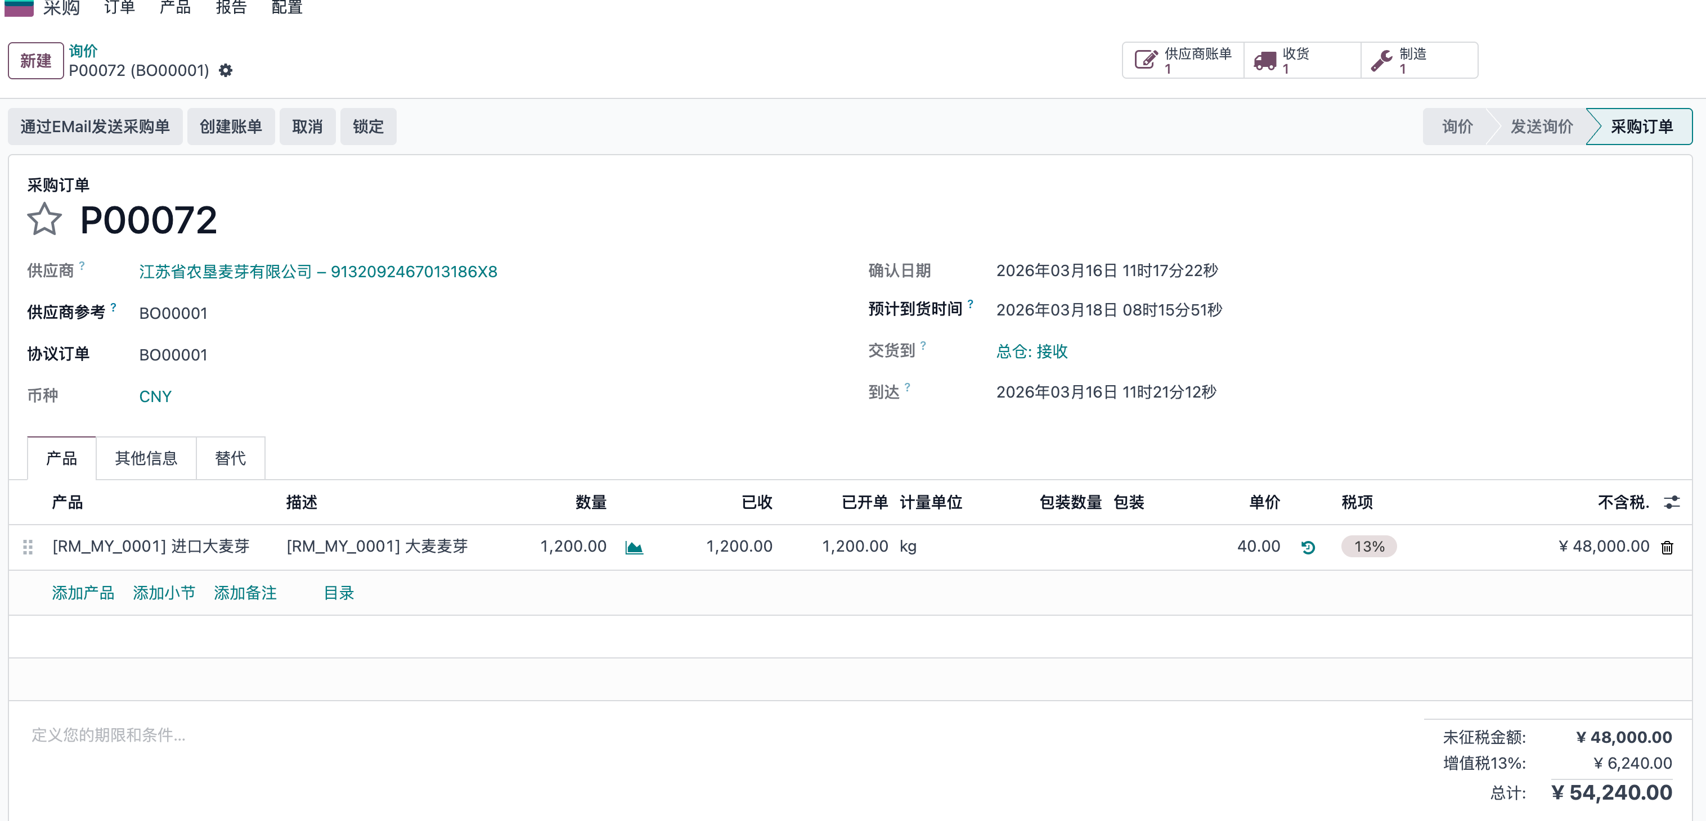
Task: Click the 单价 column header
Action: click(x=1264, y=503)
